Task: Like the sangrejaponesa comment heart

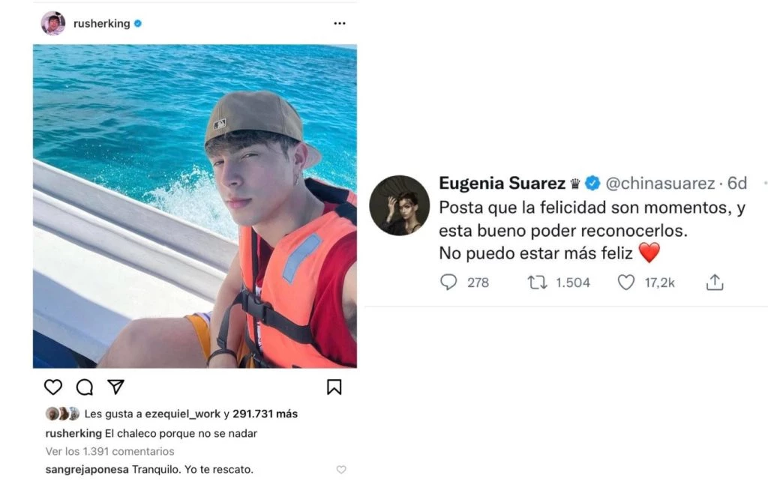Action: (x=341, y=470)
